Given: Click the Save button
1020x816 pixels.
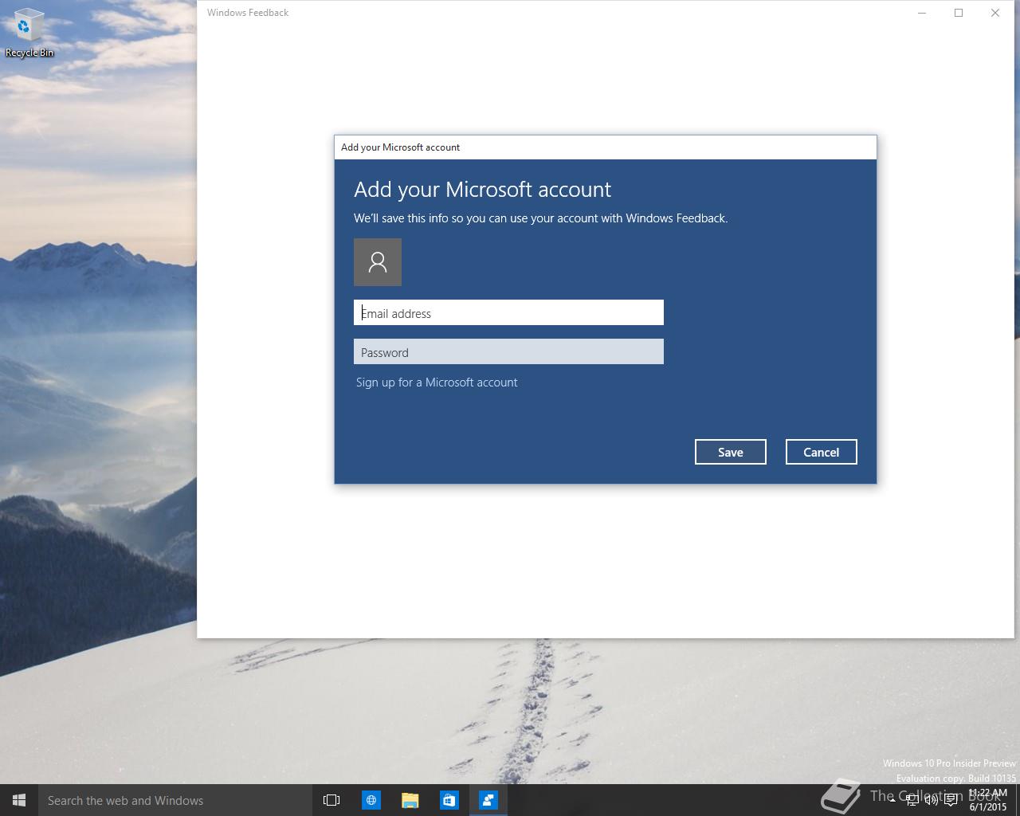Looking at the screenshot, I should (x=731, y=452).
